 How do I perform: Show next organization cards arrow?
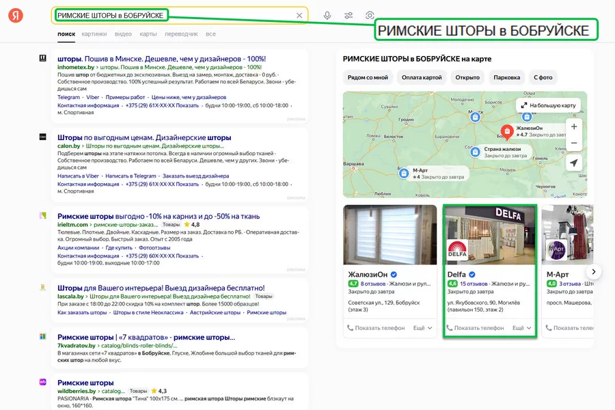[x=593, y=271]
